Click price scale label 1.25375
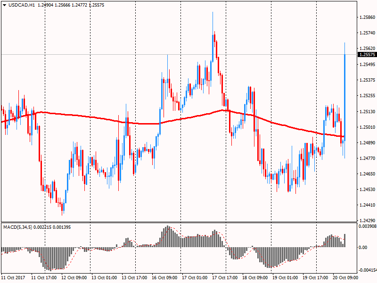377x283 pixels. tap(367, 80)
